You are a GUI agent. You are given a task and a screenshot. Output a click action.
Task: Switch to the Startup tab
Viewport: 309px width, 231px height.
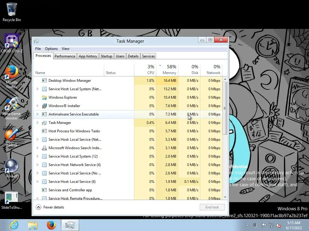click(x=107, y=56)
